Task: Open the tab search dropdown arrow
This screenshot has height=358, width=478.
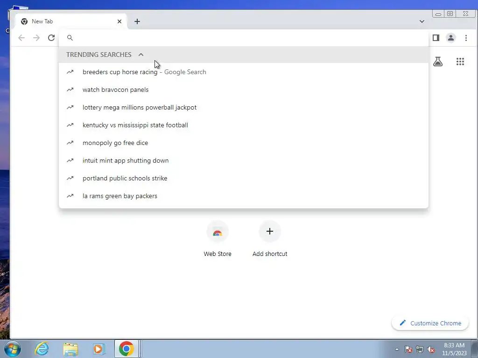Action: pos(422,21)
